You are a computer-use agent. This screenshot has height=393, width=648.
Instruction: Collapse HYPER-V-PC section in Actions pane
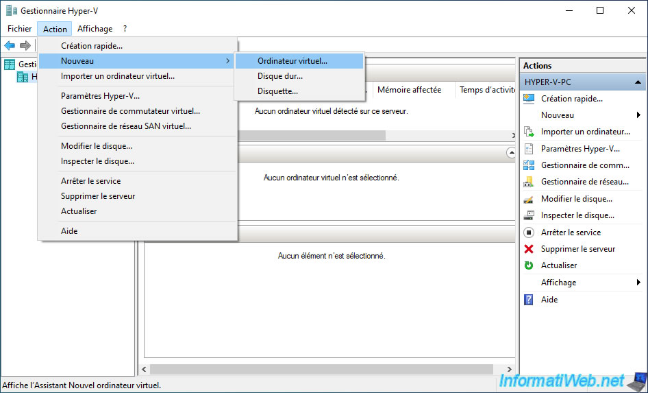[x=638, y=82]
